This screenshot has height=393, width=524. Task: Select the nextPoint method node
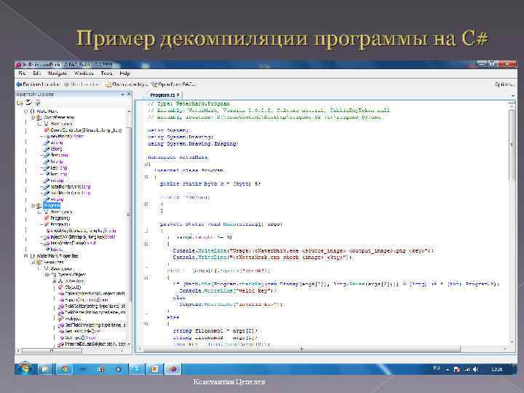click(x=67, y=136)
